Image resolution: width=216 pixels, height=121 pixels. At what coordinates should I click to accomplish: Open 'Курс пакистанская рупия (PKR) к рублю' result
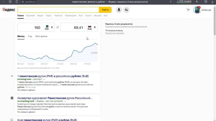47,120
